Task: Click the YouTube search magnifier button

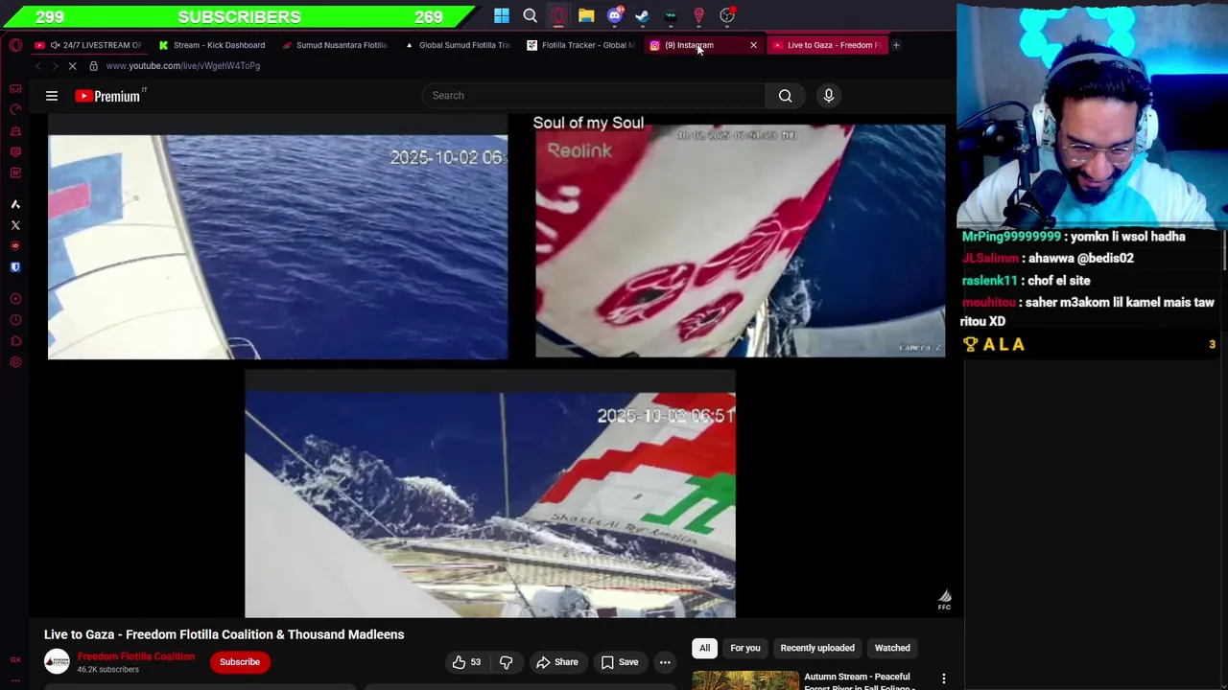Action: pos(785,95)
